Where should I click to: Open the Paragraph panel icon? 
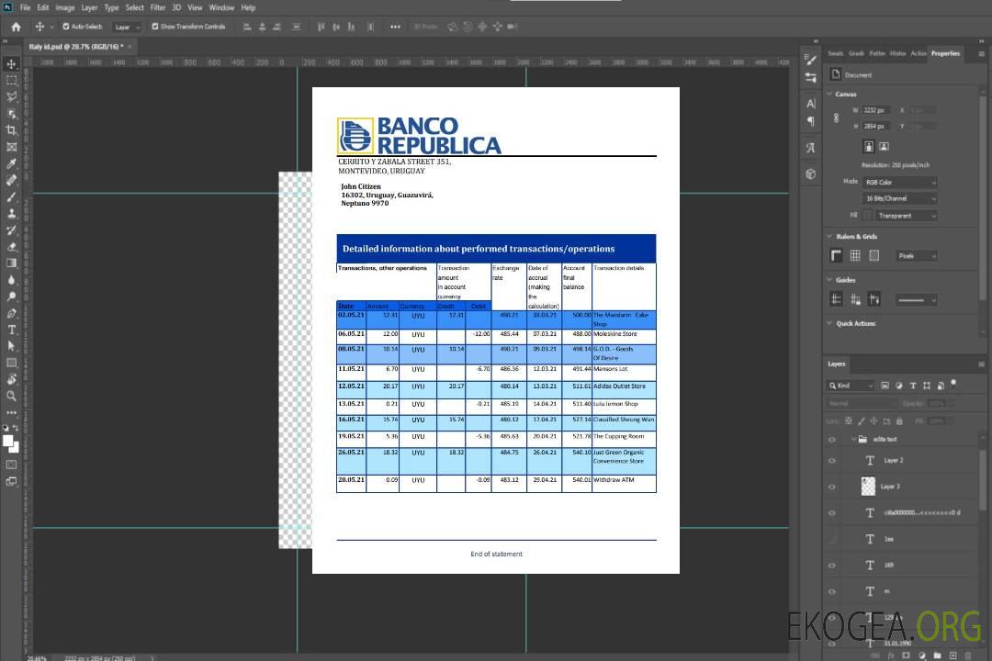coord(810,121)
